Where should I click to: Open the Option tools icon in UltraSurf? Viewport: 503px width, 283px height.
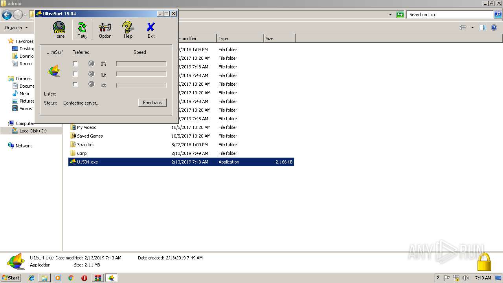pyautogui.click(x=105, y=30)
